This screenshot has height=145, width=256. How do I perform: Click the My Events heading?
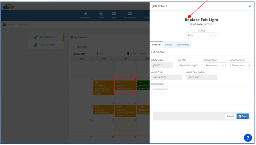click(x=82, y=47)
